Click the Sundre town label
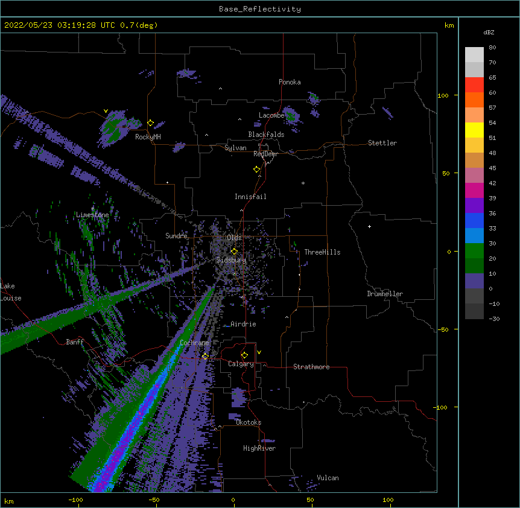520x508 pixels. tap(176, 236)
